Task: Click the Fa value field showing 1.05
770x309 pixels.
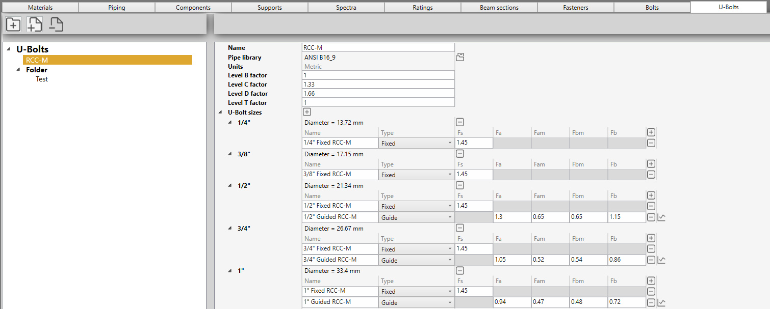Action: 511,260
